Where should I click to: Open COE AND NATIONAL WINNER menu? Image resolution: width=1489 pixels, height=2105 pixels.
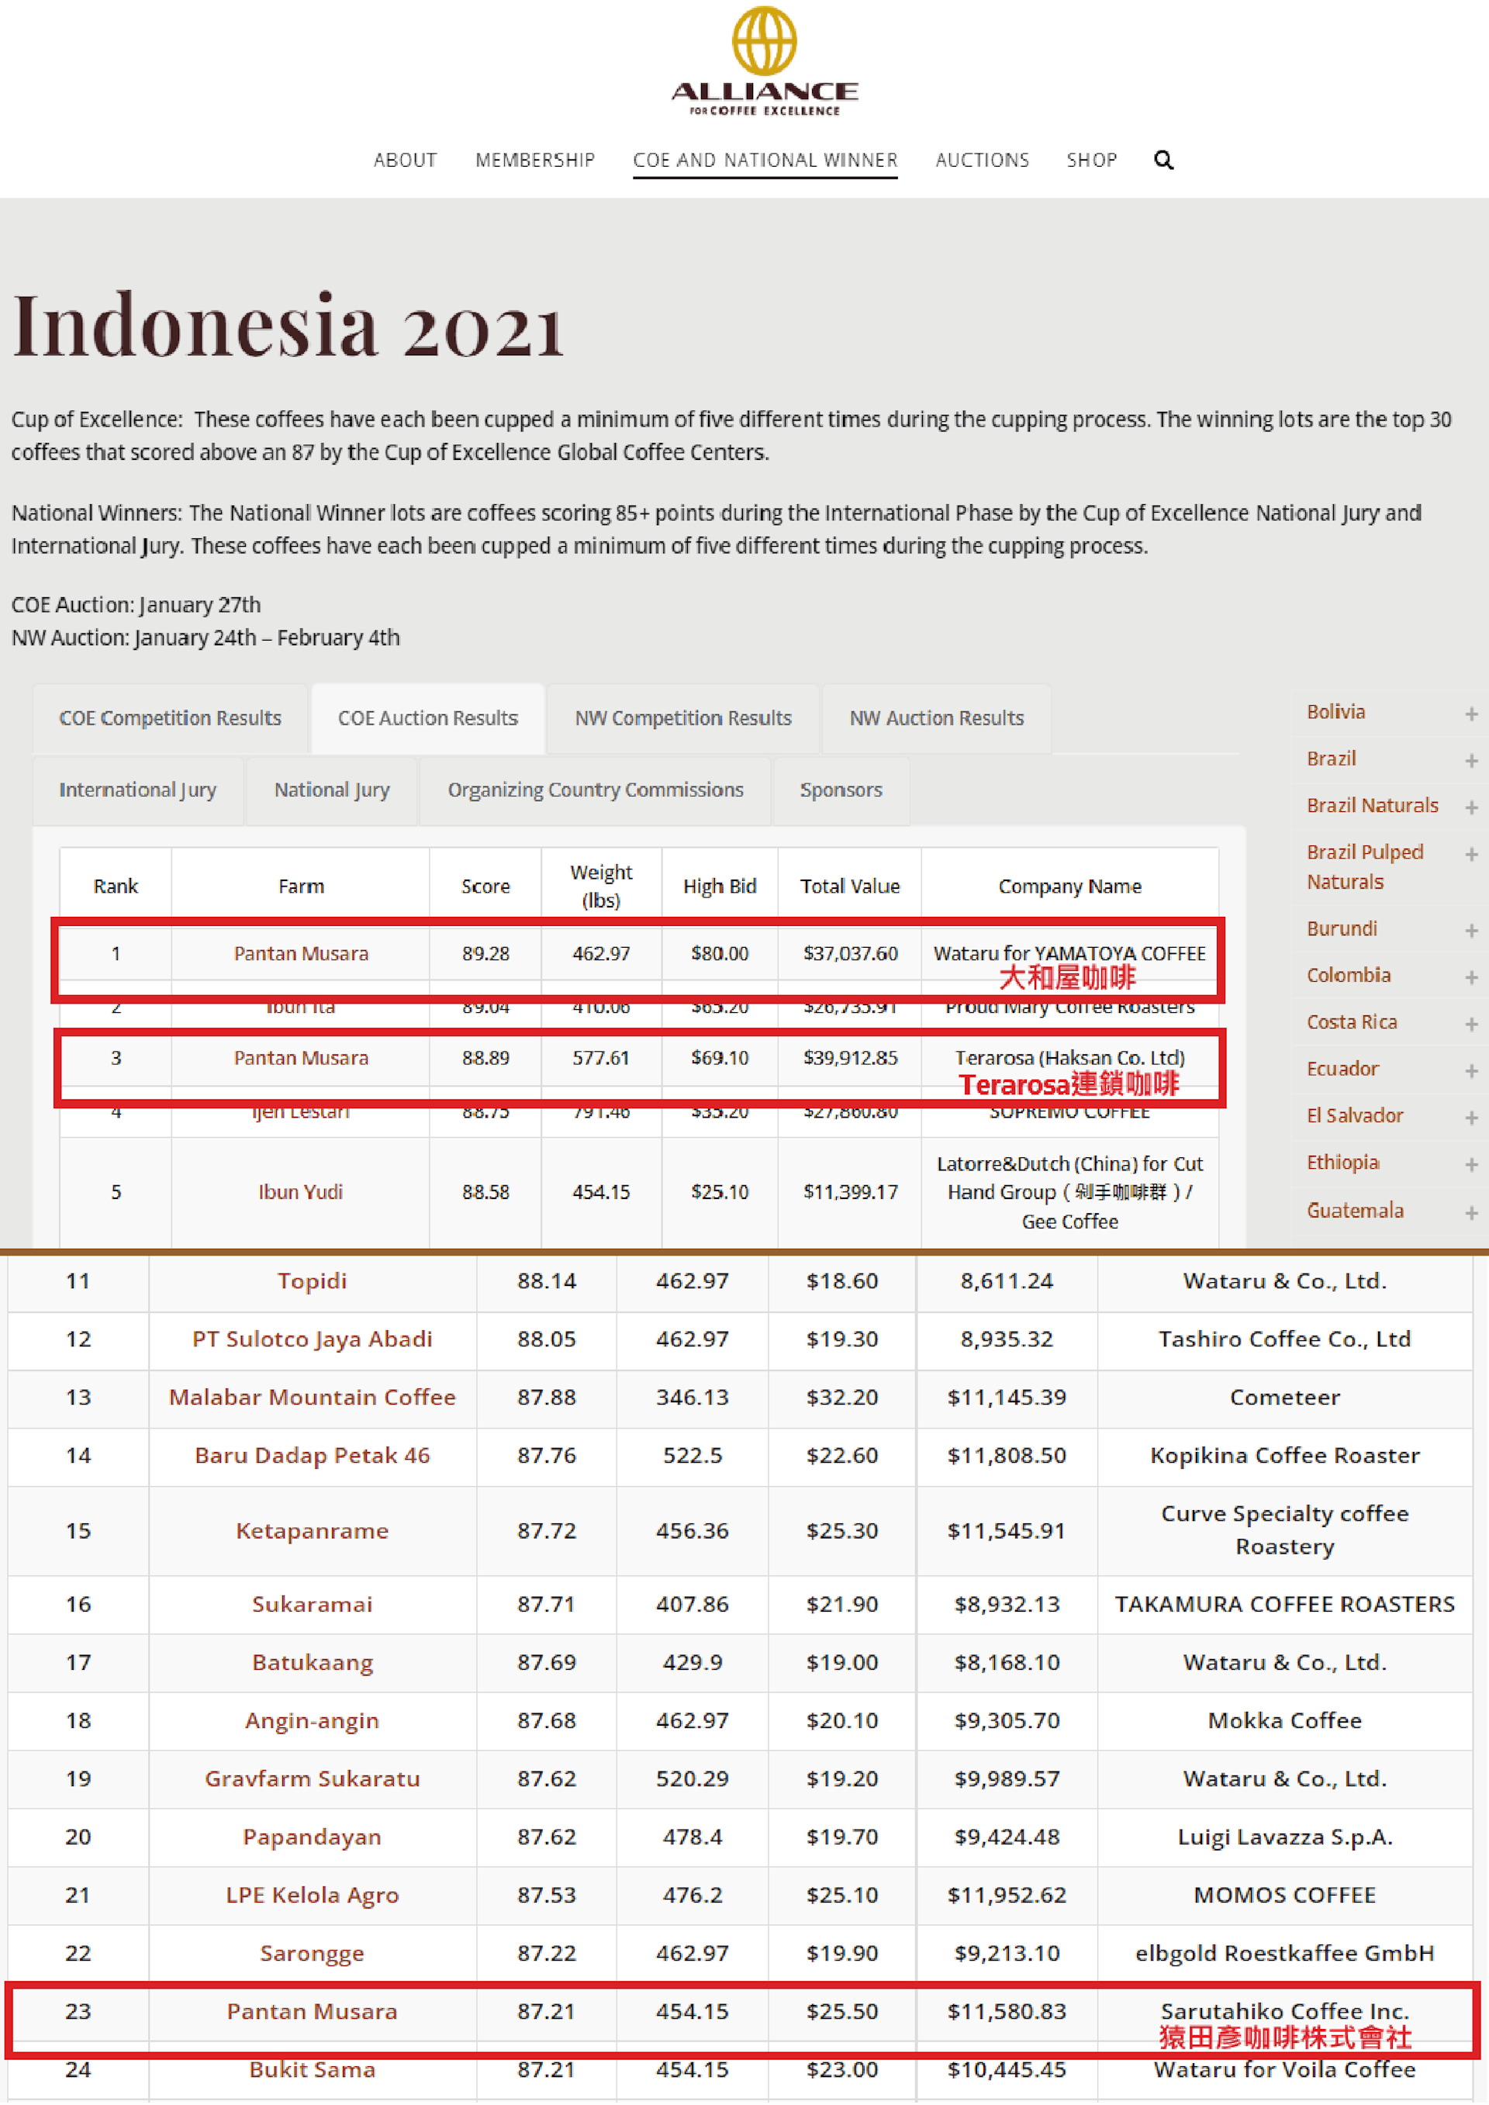click(765, 161)
